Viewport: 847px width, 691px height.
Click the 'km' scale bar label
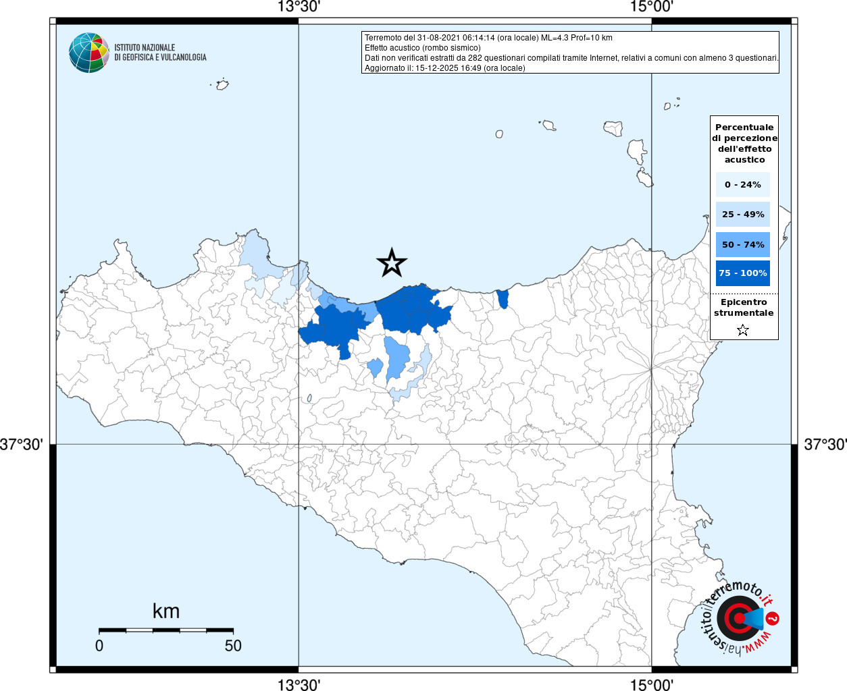click(166, 611)
